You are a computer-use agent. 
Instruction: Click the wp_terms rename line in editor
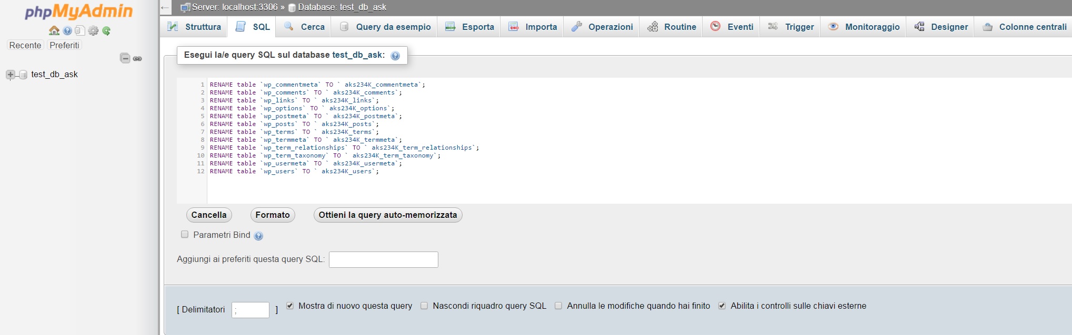click(294, 132)
